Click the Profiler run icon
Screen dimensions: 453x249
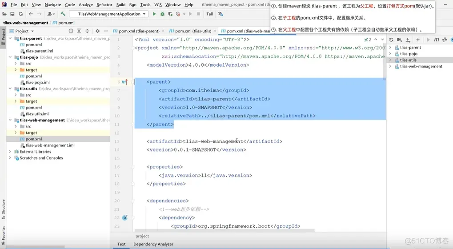(x=178, y=14)
